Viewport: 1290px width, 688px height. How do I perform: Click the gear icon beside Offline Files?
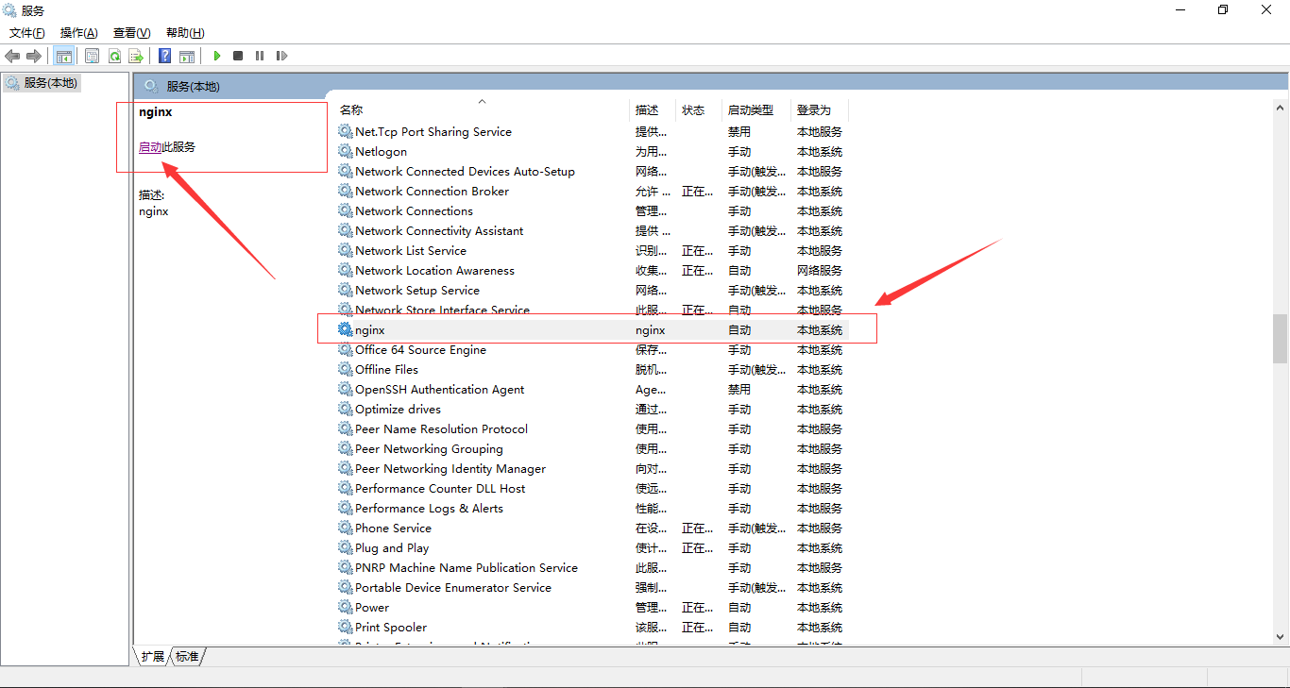click(x=346, y=369)
